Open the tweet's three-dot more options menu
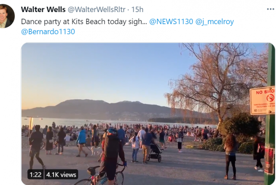 tap(270, 9)
